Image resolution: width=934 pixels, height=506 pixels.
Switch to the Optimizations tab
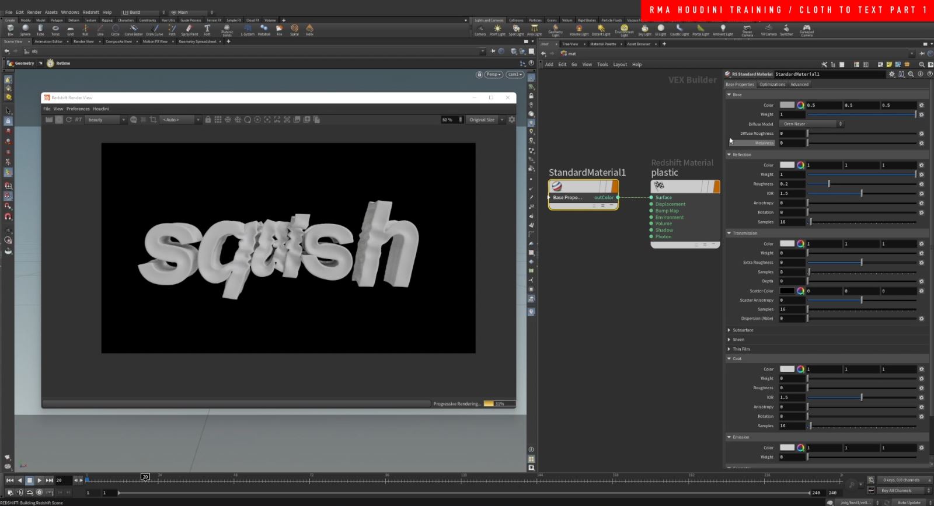pos(772,85)
